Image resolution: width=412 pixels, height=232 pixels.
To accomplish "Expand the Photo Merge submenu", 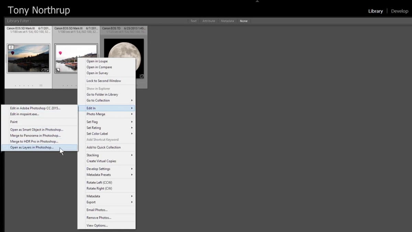I will [106, 114].
